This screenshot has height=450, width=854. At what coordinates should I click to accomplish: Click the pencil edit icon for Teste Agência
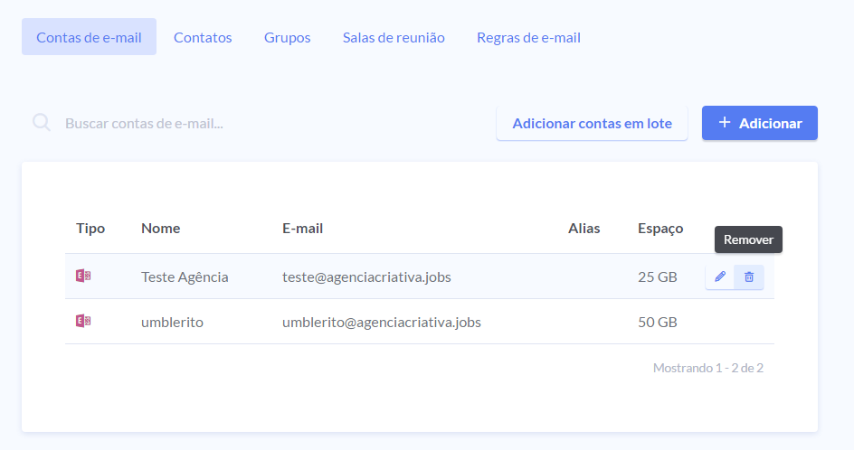[720, 277]
